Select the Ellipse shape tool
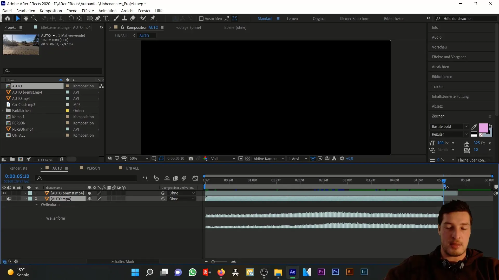499x280 pixels. [89, 18]
